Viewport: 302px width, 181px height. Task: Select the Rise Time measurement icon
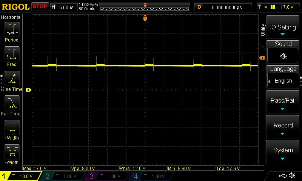point(12,78)
